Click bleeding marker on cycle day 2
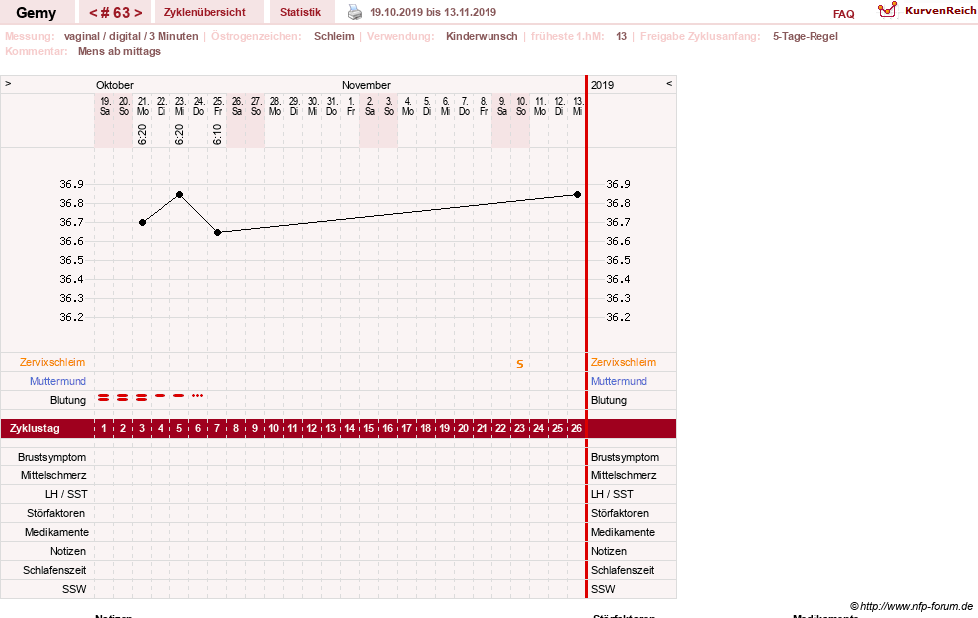Viewport: 978px width, 618px height. 123,397
